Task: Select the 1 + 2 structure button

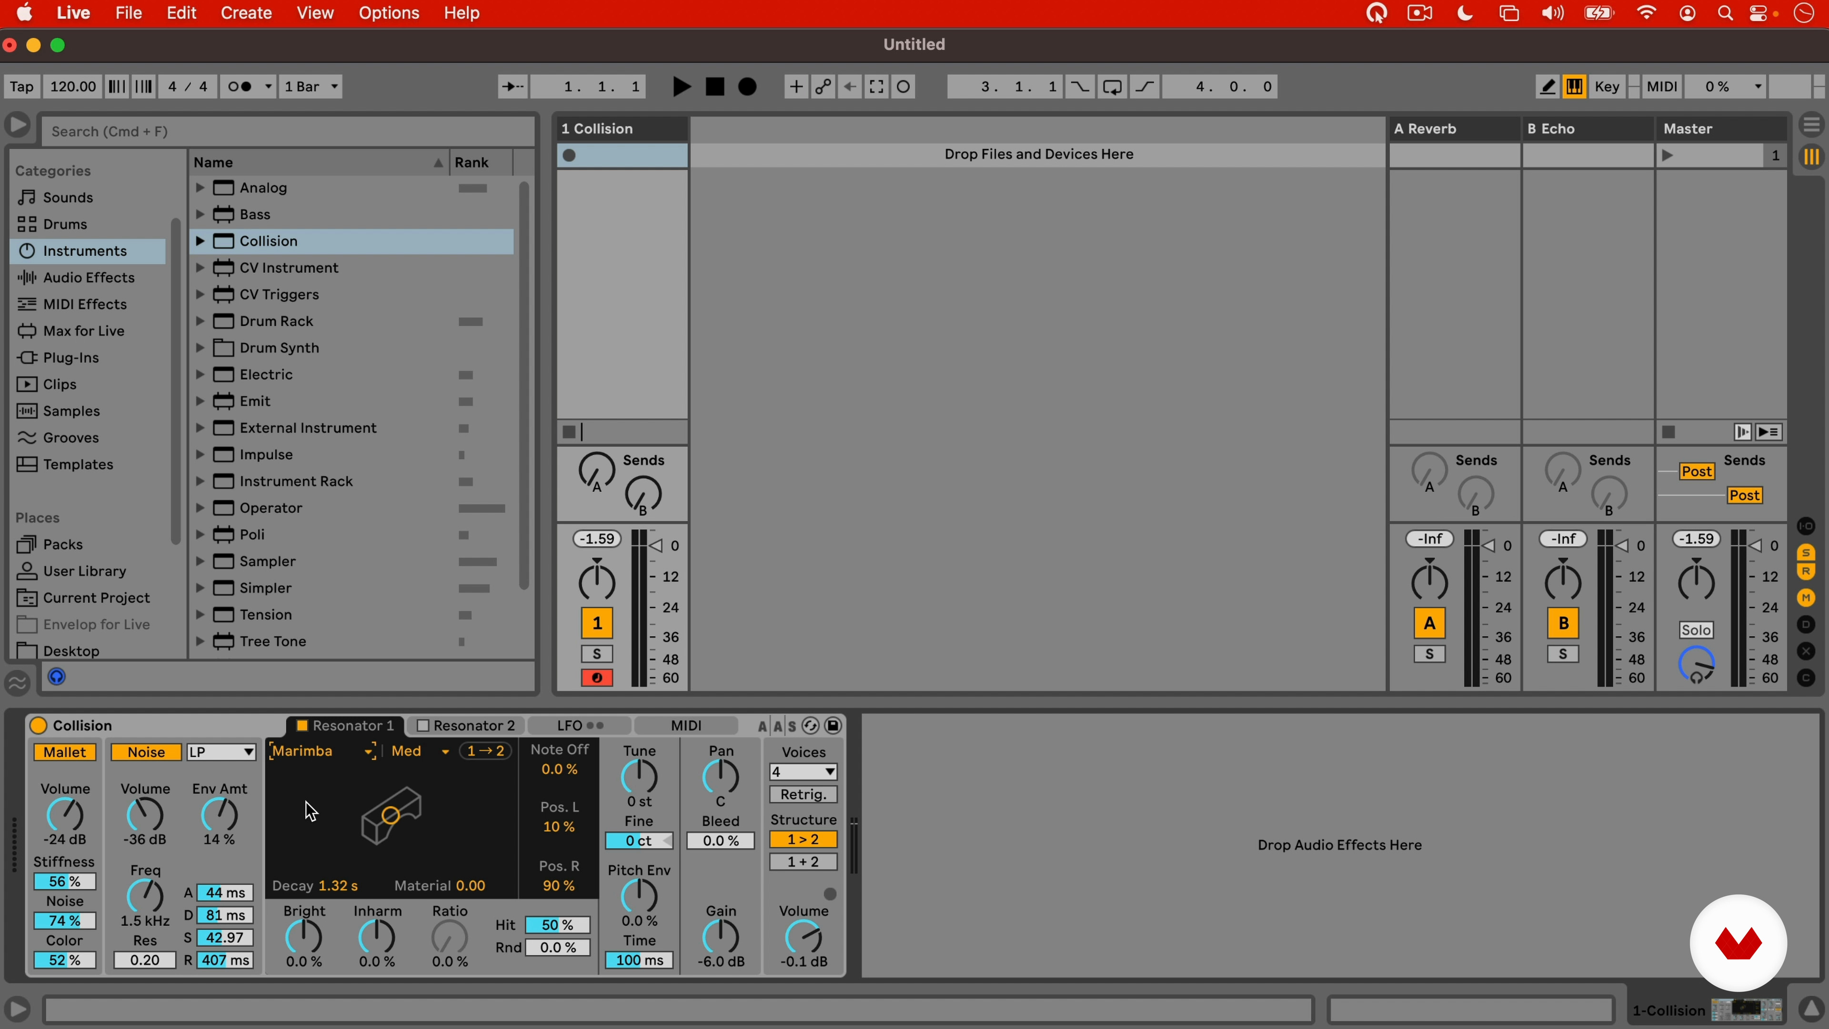Action: 803,862
